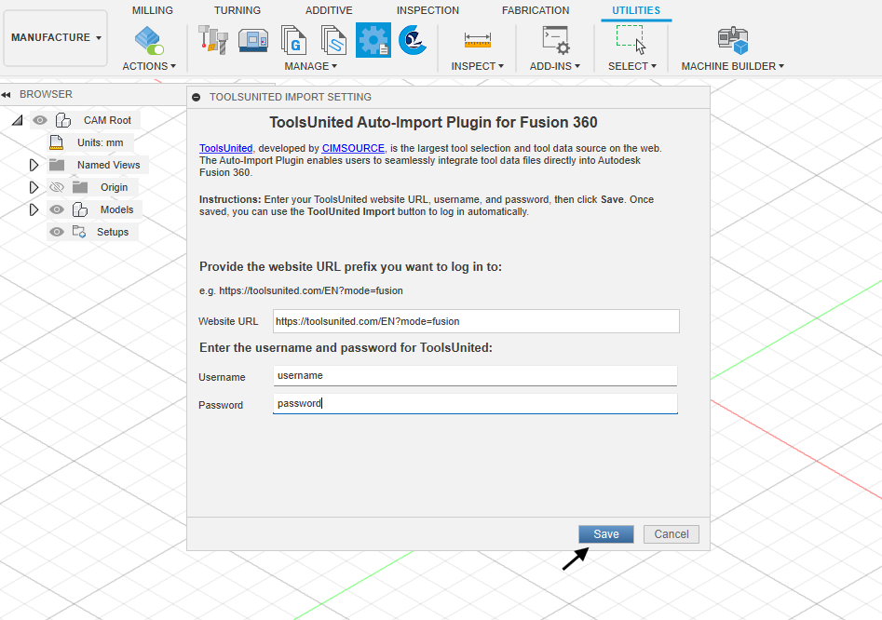Toggle visibility of Setups
Image resolution: width=882 pixels, height=620 pixels.
pos(57,232)
